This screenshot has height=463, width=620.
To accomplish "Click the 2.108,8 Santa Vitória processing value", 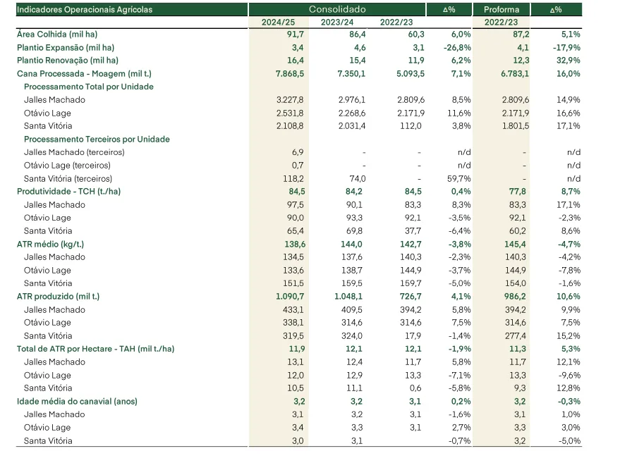I will pyautogui.click(x=290, y=126).
